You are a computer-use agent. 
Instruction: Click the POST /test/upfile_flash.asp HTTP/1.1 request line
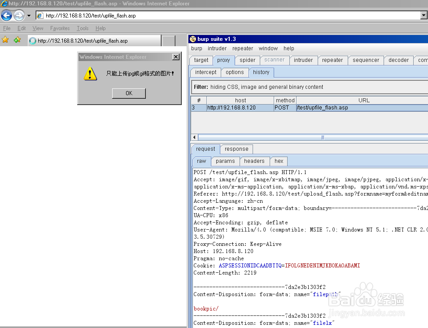click(x=250, y=172)
